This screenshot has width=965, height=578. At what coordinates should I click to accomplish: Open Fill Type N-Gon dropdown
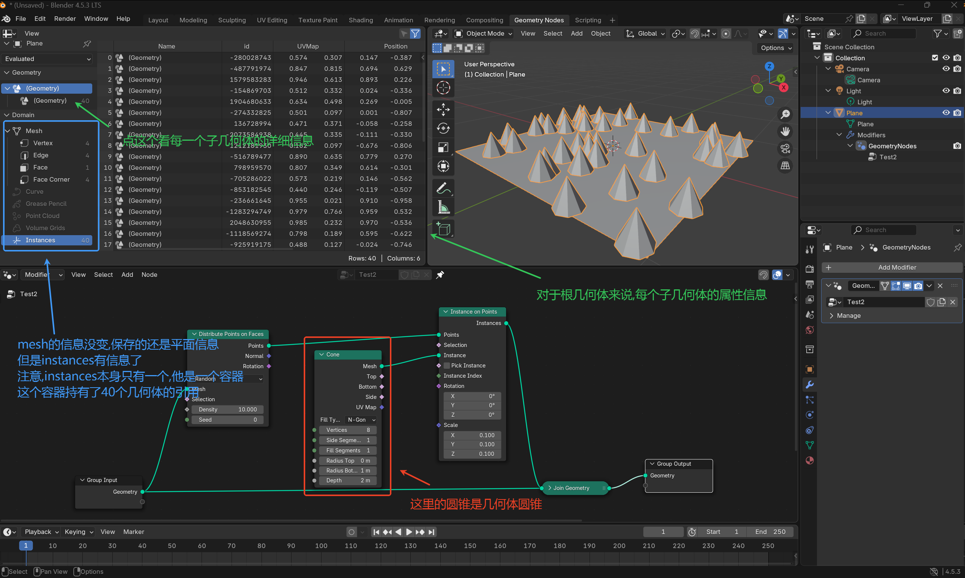pos(361,419)
